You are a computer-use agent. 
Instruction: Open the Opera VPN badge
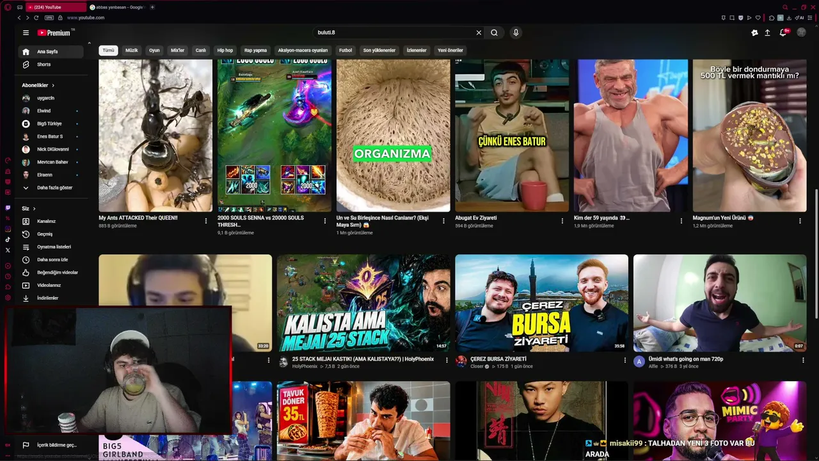(49, 18)
